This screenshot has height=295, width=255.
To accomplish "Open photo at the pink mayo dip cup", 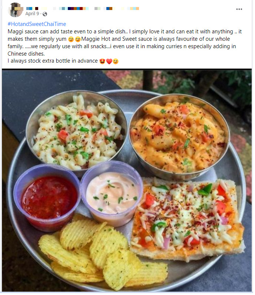I will click(x=112, y=194).
